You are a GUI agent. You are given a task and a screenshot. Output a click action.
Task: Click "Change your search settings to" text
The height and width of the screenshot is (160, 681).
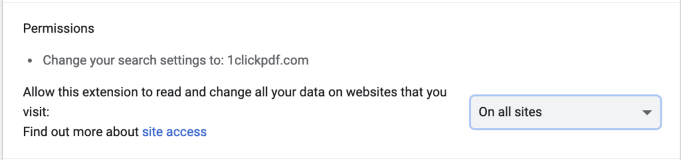click(x=133, y=61)
